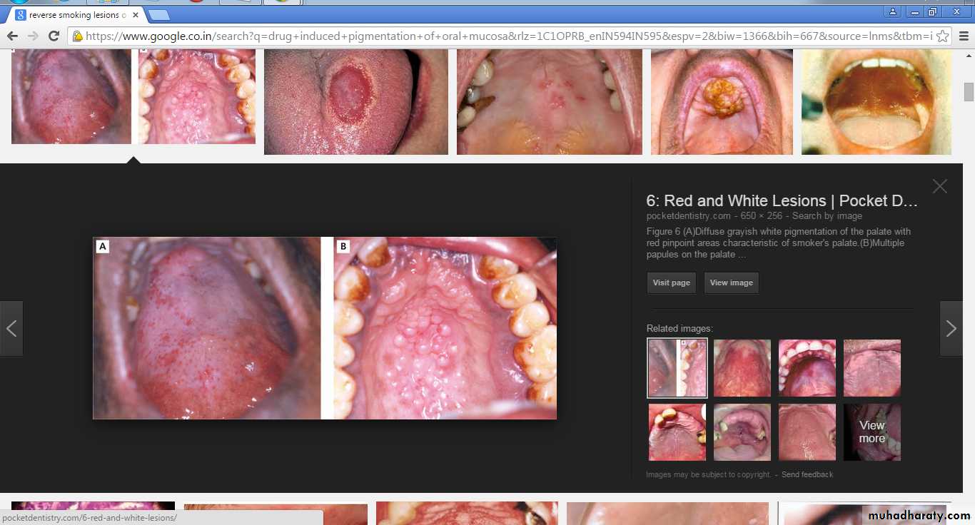Click the address bar URL field
Viewport: 975px width, 525px height.
tap(500, 36)
